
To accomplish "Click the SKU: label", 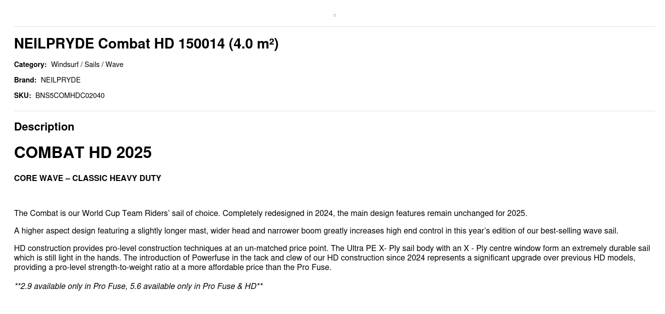I will tap(23, 95).
